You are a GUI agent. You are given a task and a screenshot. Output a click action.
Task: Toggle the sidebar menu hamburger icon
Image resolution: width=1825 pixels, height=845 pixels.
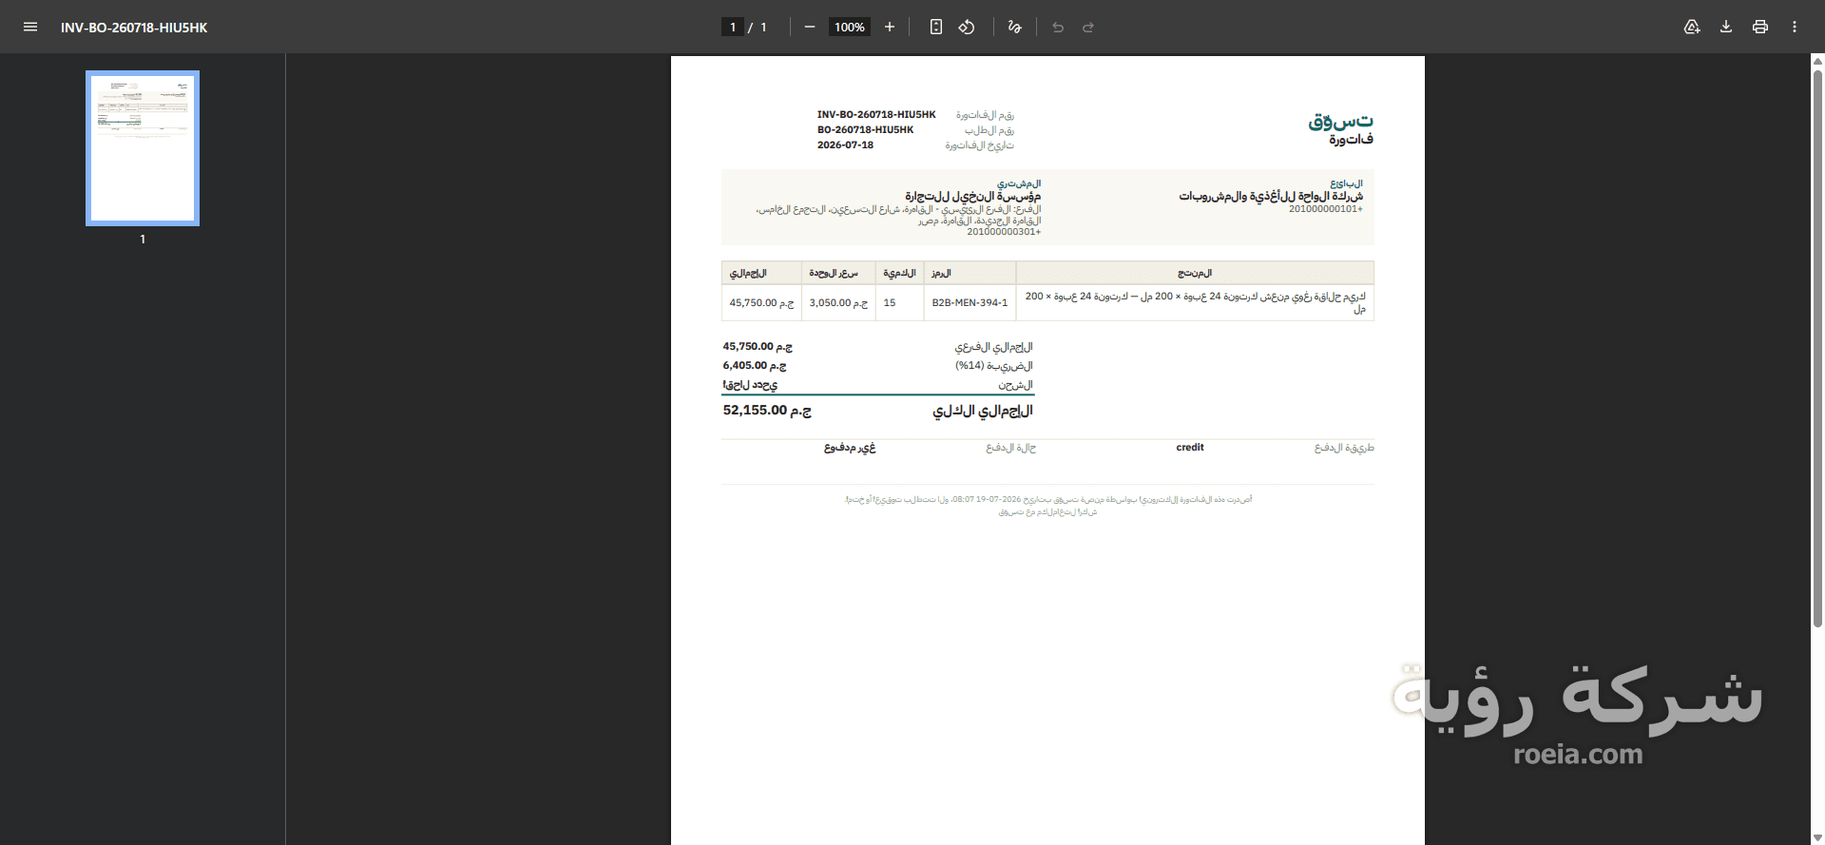(30, 27)
